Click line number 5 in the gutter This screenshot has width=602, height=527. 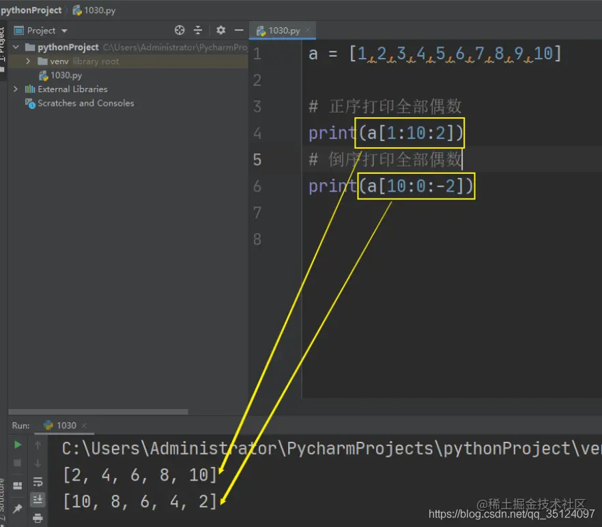257,160
